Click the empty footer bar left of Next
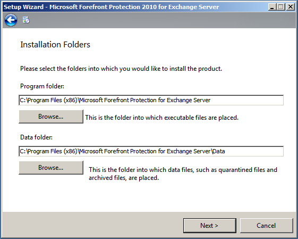 tap(92, 225)
